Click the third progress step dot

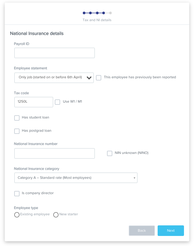click(x=97, y=13)
